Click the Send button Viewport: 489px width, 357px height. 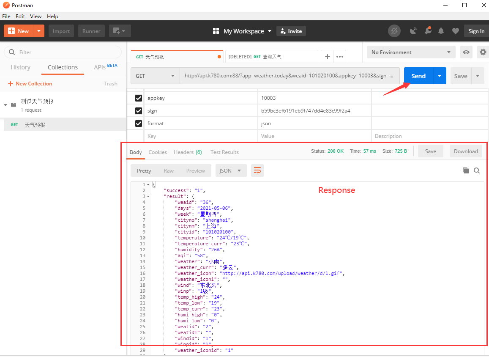(418, 76)
